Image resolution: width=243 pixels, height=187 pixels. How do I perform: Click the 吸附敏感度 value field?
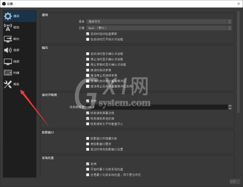(x=157, y=107)
